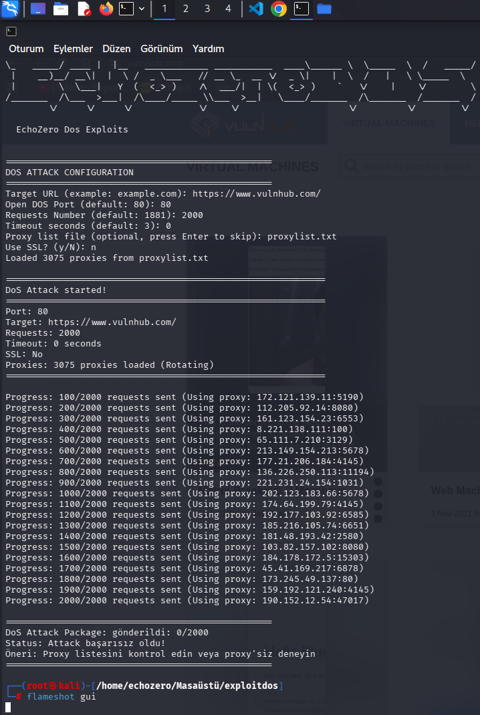Click the 'DoS Attack started!' line

click(56, 290)
